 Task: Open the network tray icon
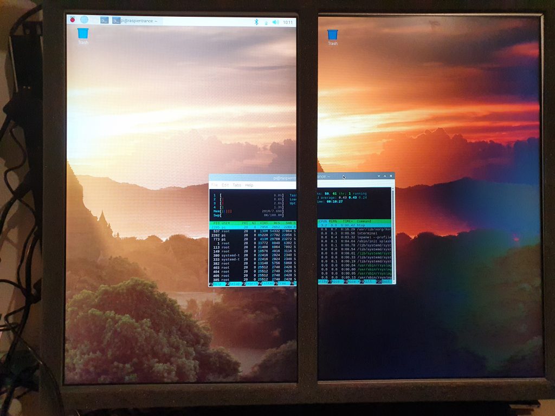[266, 22]
